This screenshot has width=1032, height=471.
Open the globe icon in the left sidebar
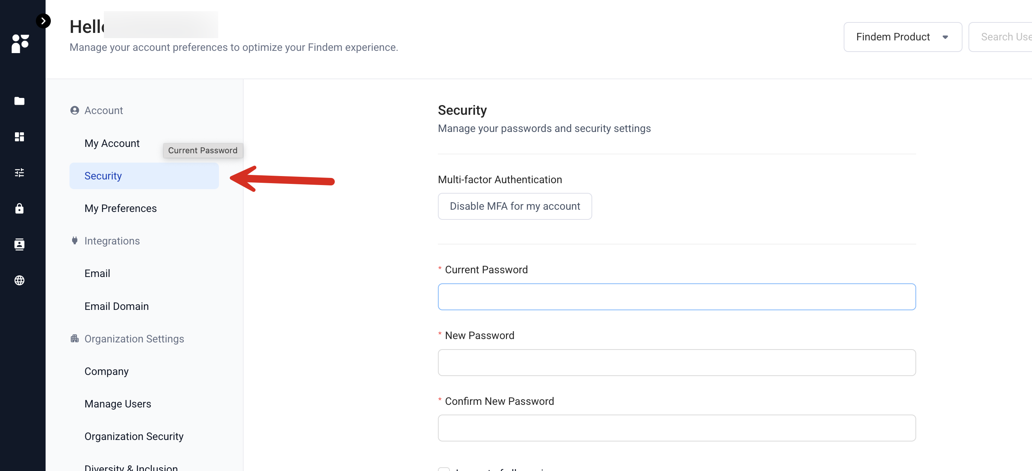coord(19,280)
